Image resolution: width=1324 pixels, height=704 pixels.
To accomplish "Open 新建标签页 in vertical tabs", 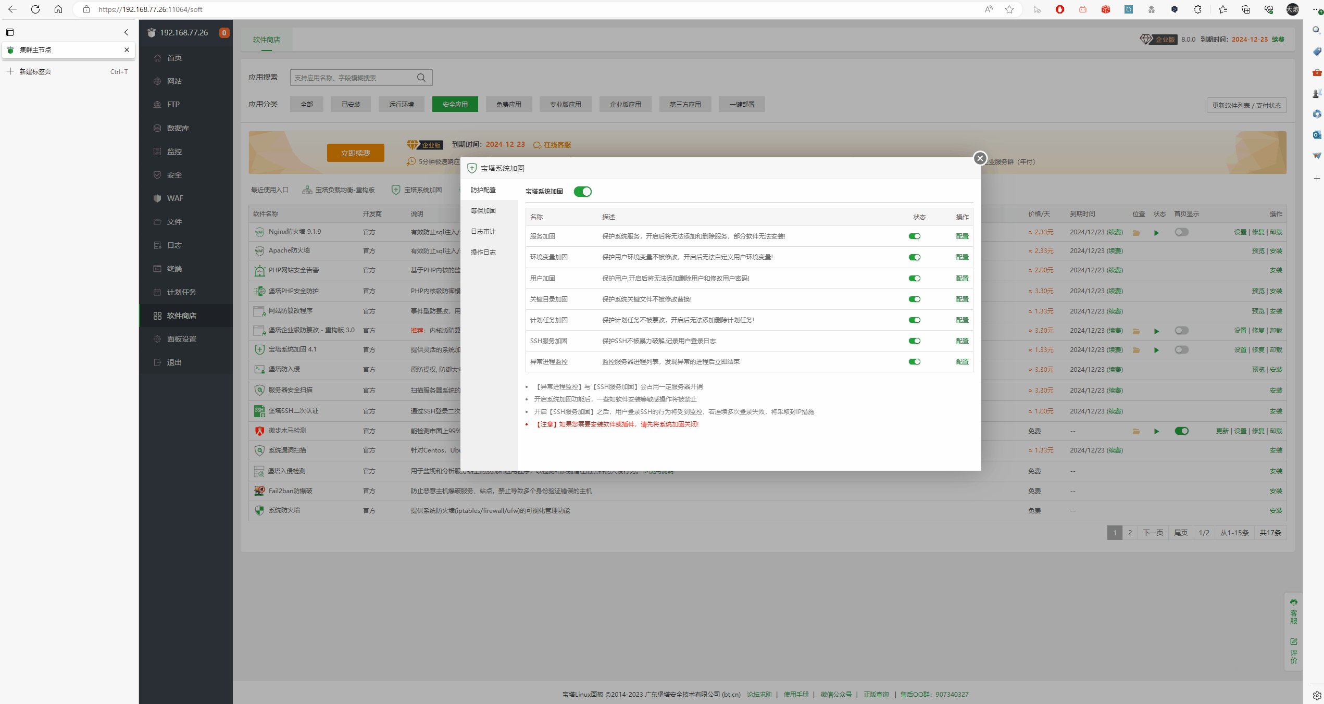I will point(68,72).
